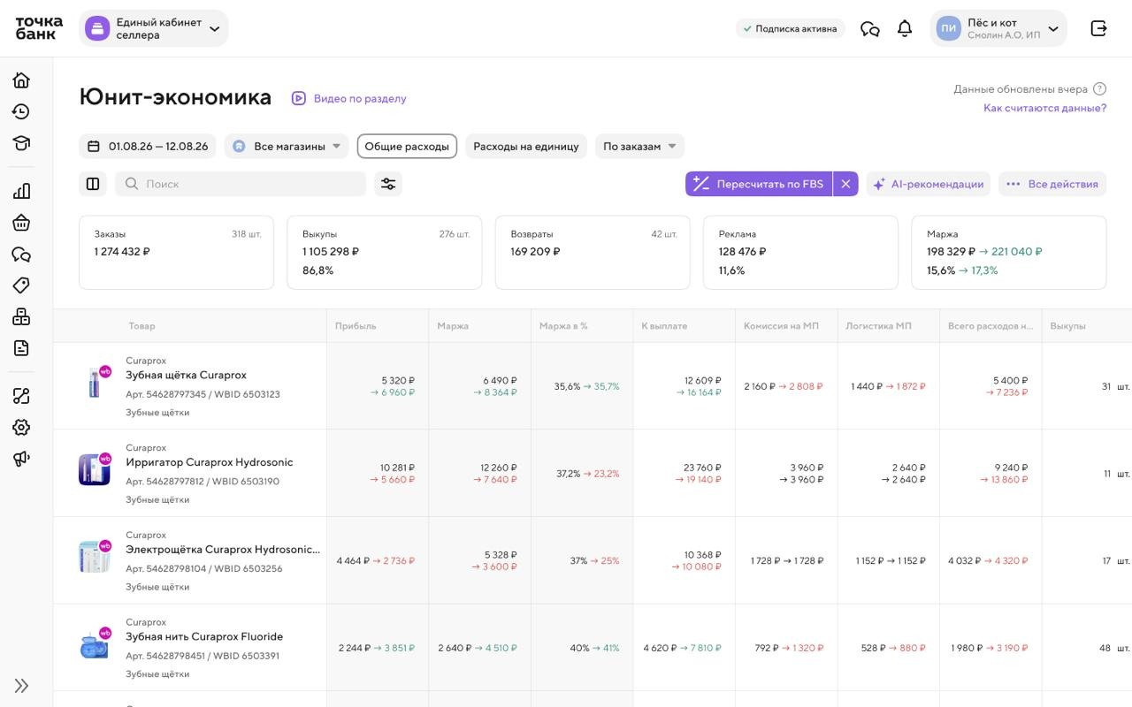
Task: Select the Маржа summary card
Action: coord(1009,253)
